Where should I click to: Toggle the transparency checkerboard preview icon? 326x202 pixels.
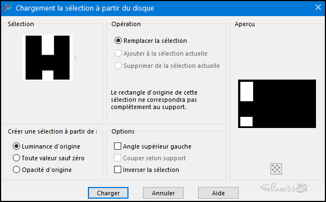pyautogui.click(x=276, y=169)
